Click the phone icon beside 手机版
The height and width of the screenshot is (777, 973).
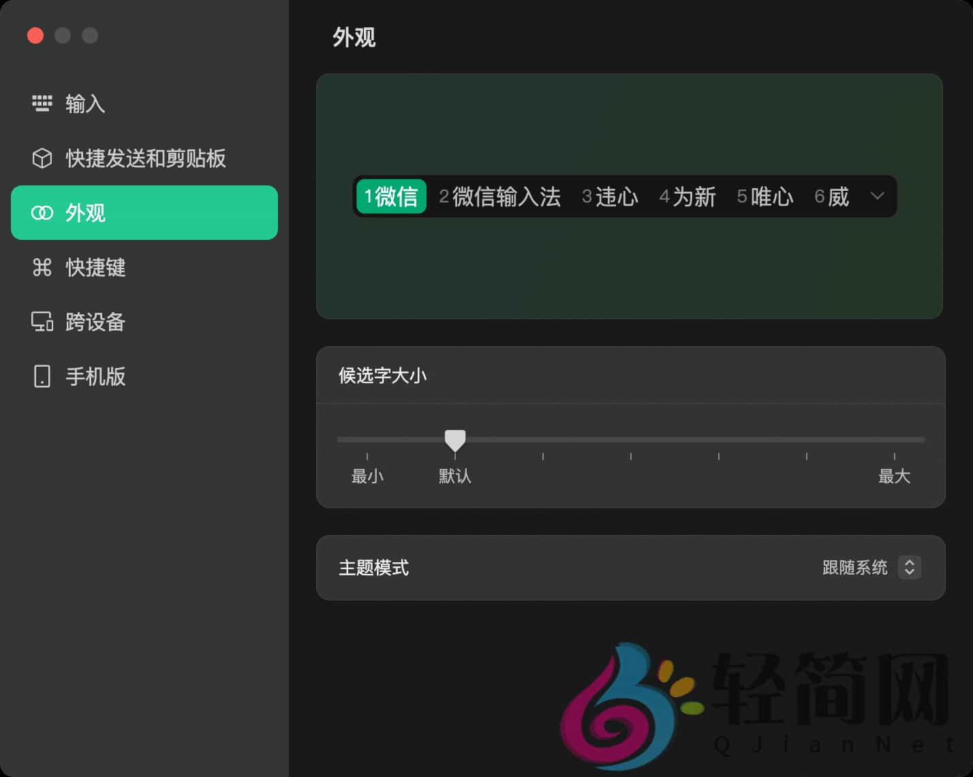click(x=42, y=376)
